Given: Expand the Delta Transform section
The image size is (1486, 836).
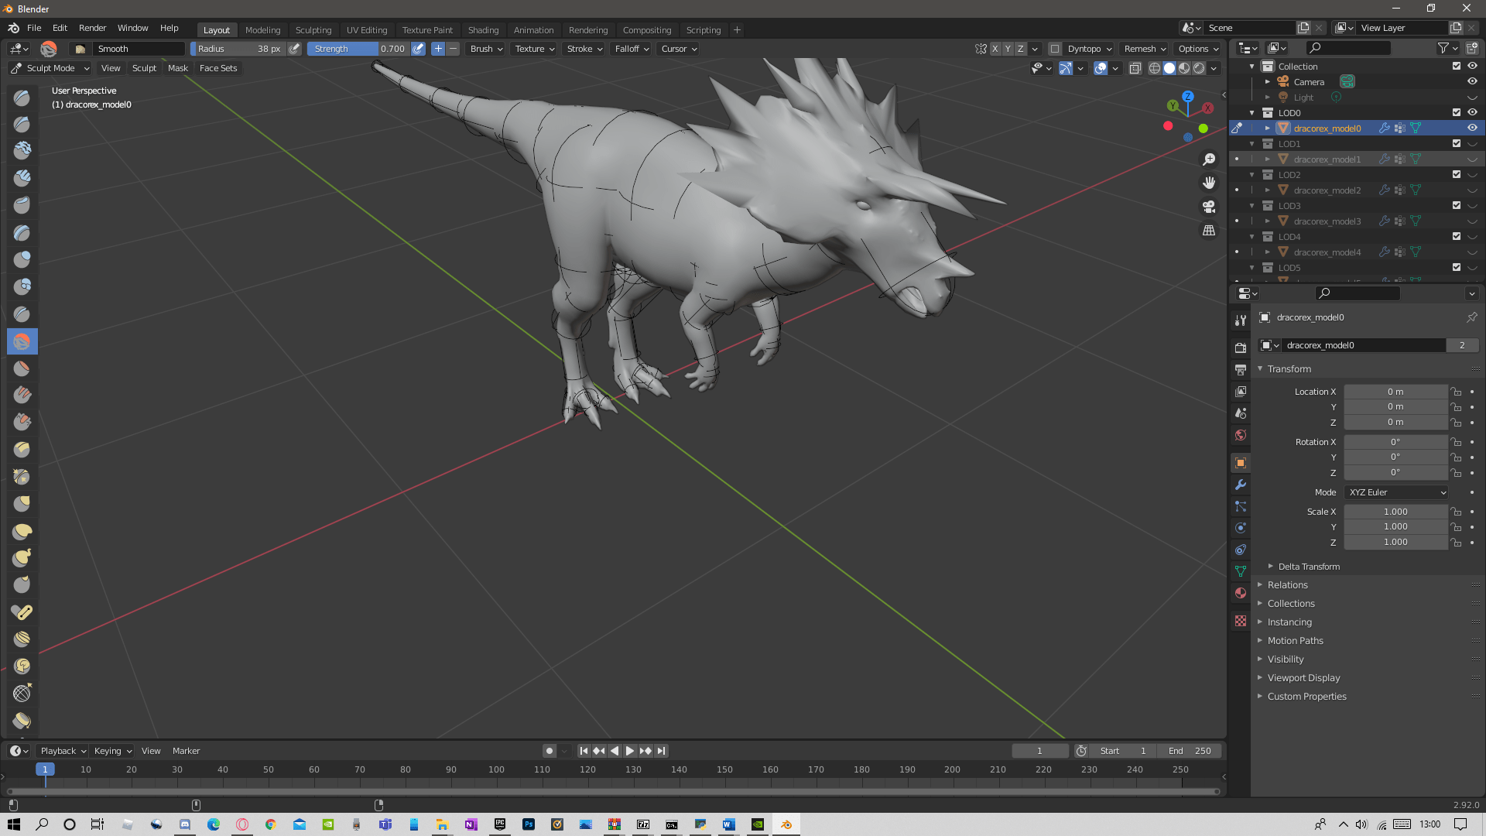Looking at the screenshot, I should (1308, 567).
